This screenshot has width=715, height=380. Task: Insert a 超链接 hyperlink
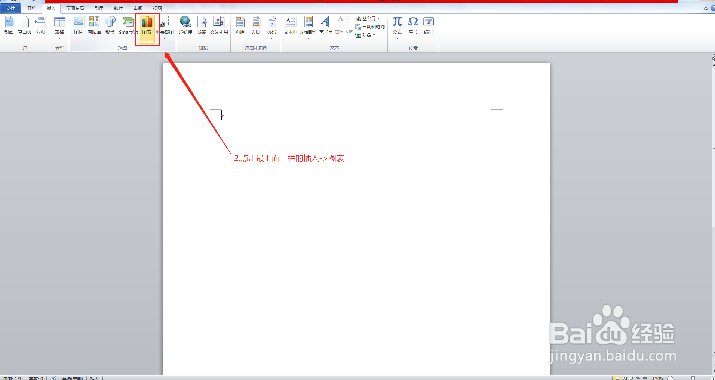point(185,25)
